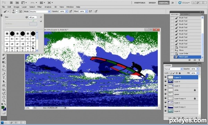Open the brush preset picker arrow
This screenshot has width=208, height=125.
tap(17, 11)
